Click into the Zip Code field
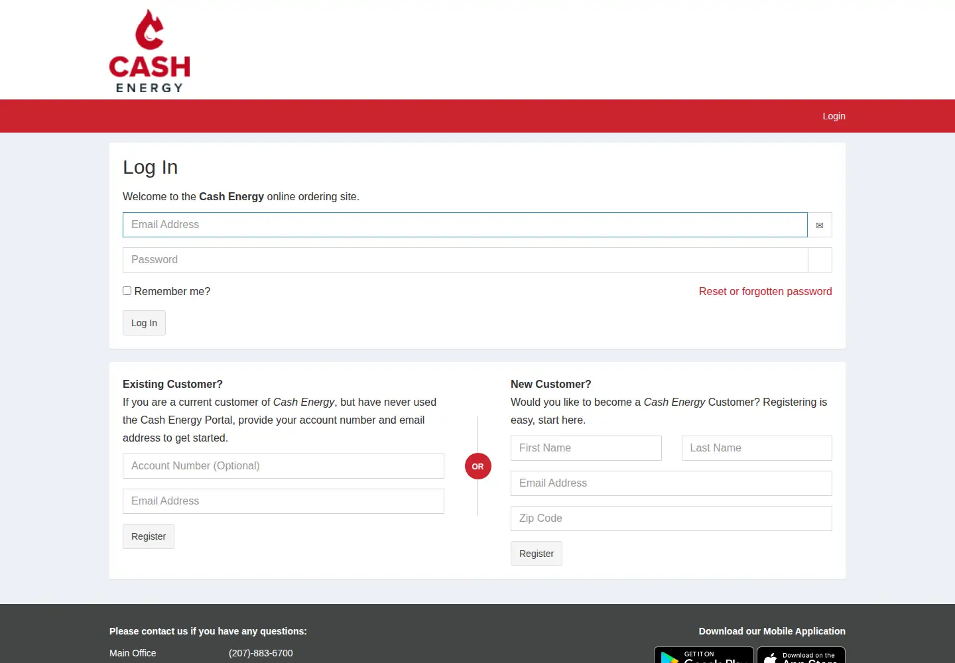 click(x=671, y=518)
